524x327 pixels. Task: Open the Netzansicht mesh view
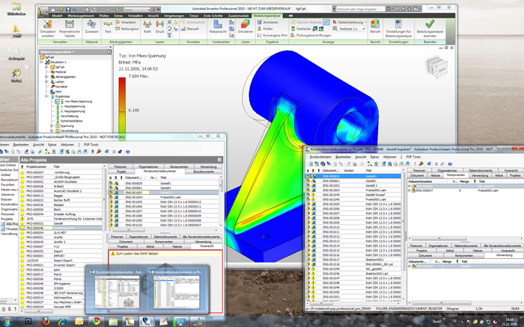(x=218, y=27)
